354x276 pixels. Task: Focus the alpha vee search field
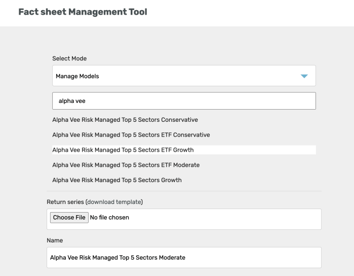point(184,101)
